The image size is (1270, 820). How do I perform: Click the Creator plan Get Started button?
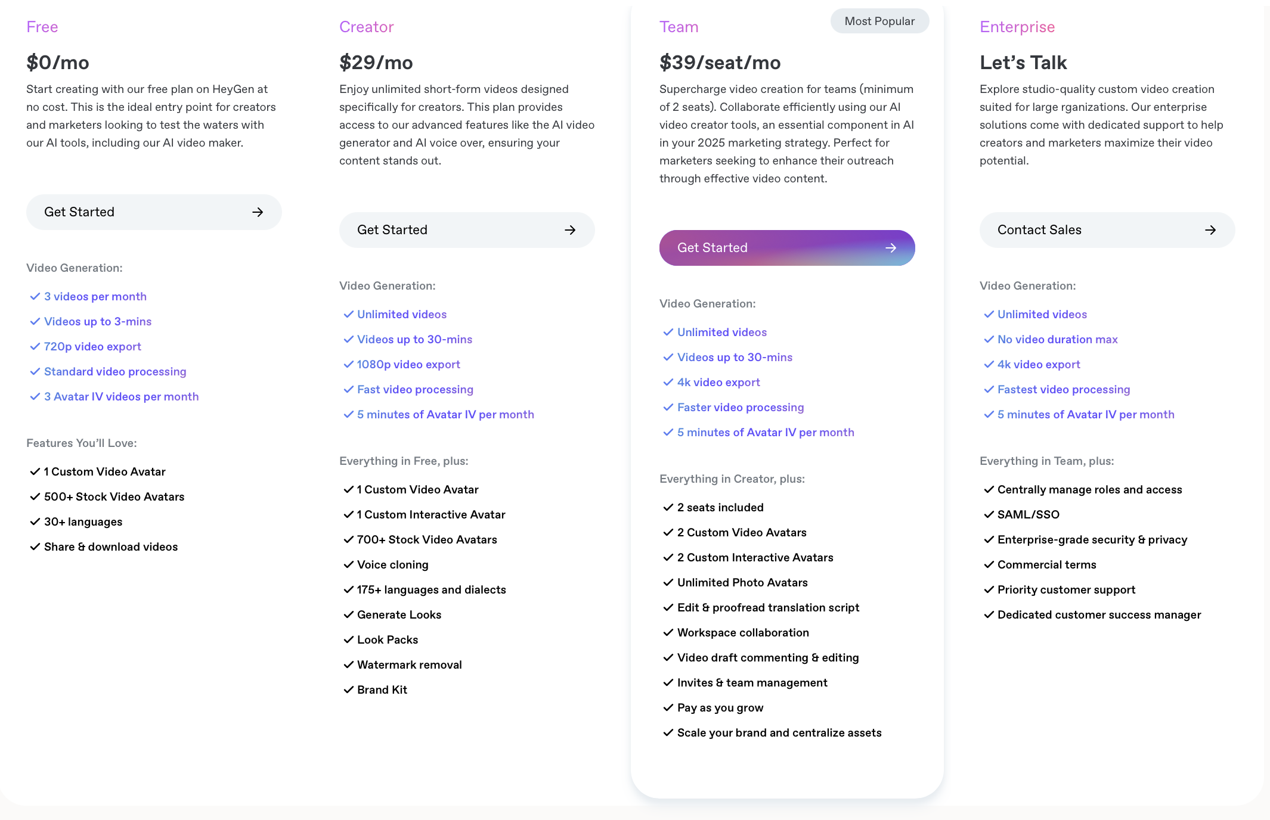point(467,230)
